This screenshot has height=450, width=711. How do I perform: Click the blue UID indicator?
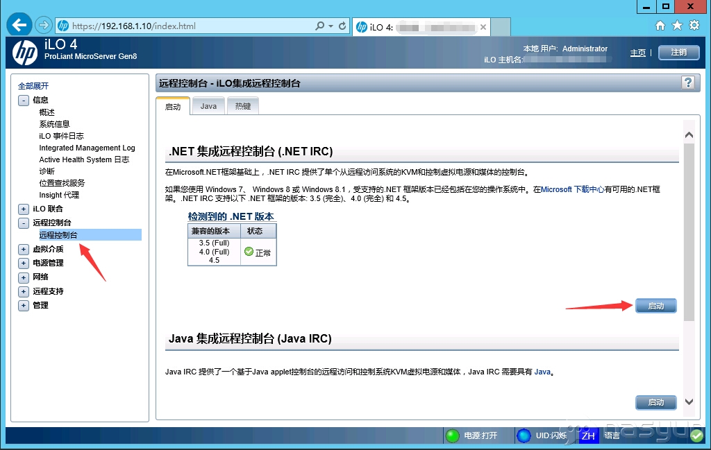tap(524, 435)
